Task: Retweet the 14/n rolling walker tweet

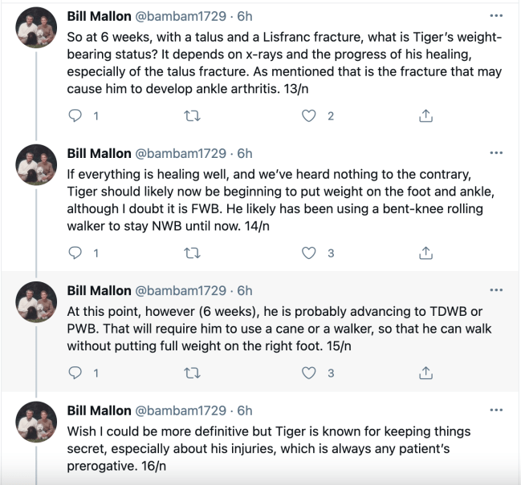Action: [191, 253]
